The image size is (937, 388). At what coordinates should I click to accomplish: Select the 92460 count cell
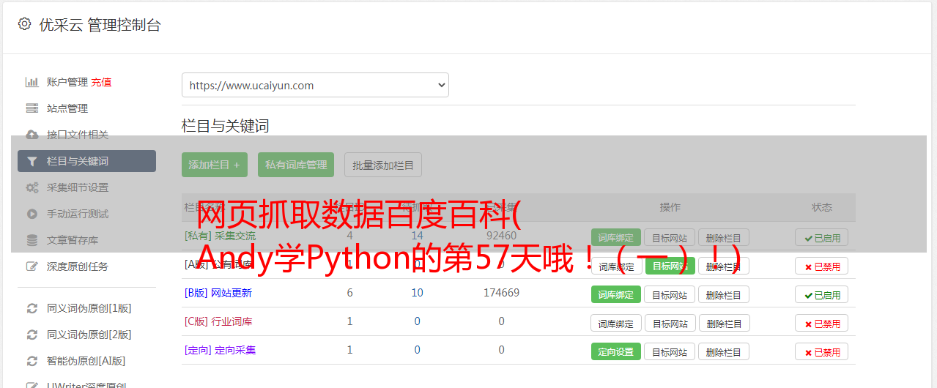coord(501,236)
